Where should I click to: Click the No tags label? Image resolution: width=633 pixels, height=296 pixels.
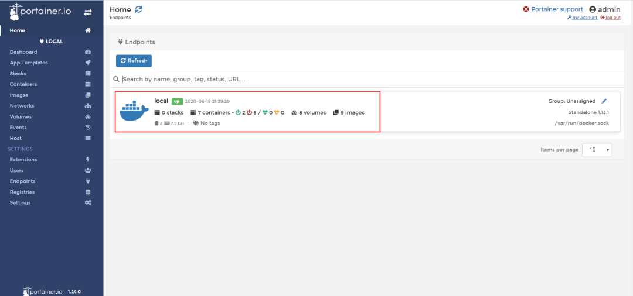[206, 123]
